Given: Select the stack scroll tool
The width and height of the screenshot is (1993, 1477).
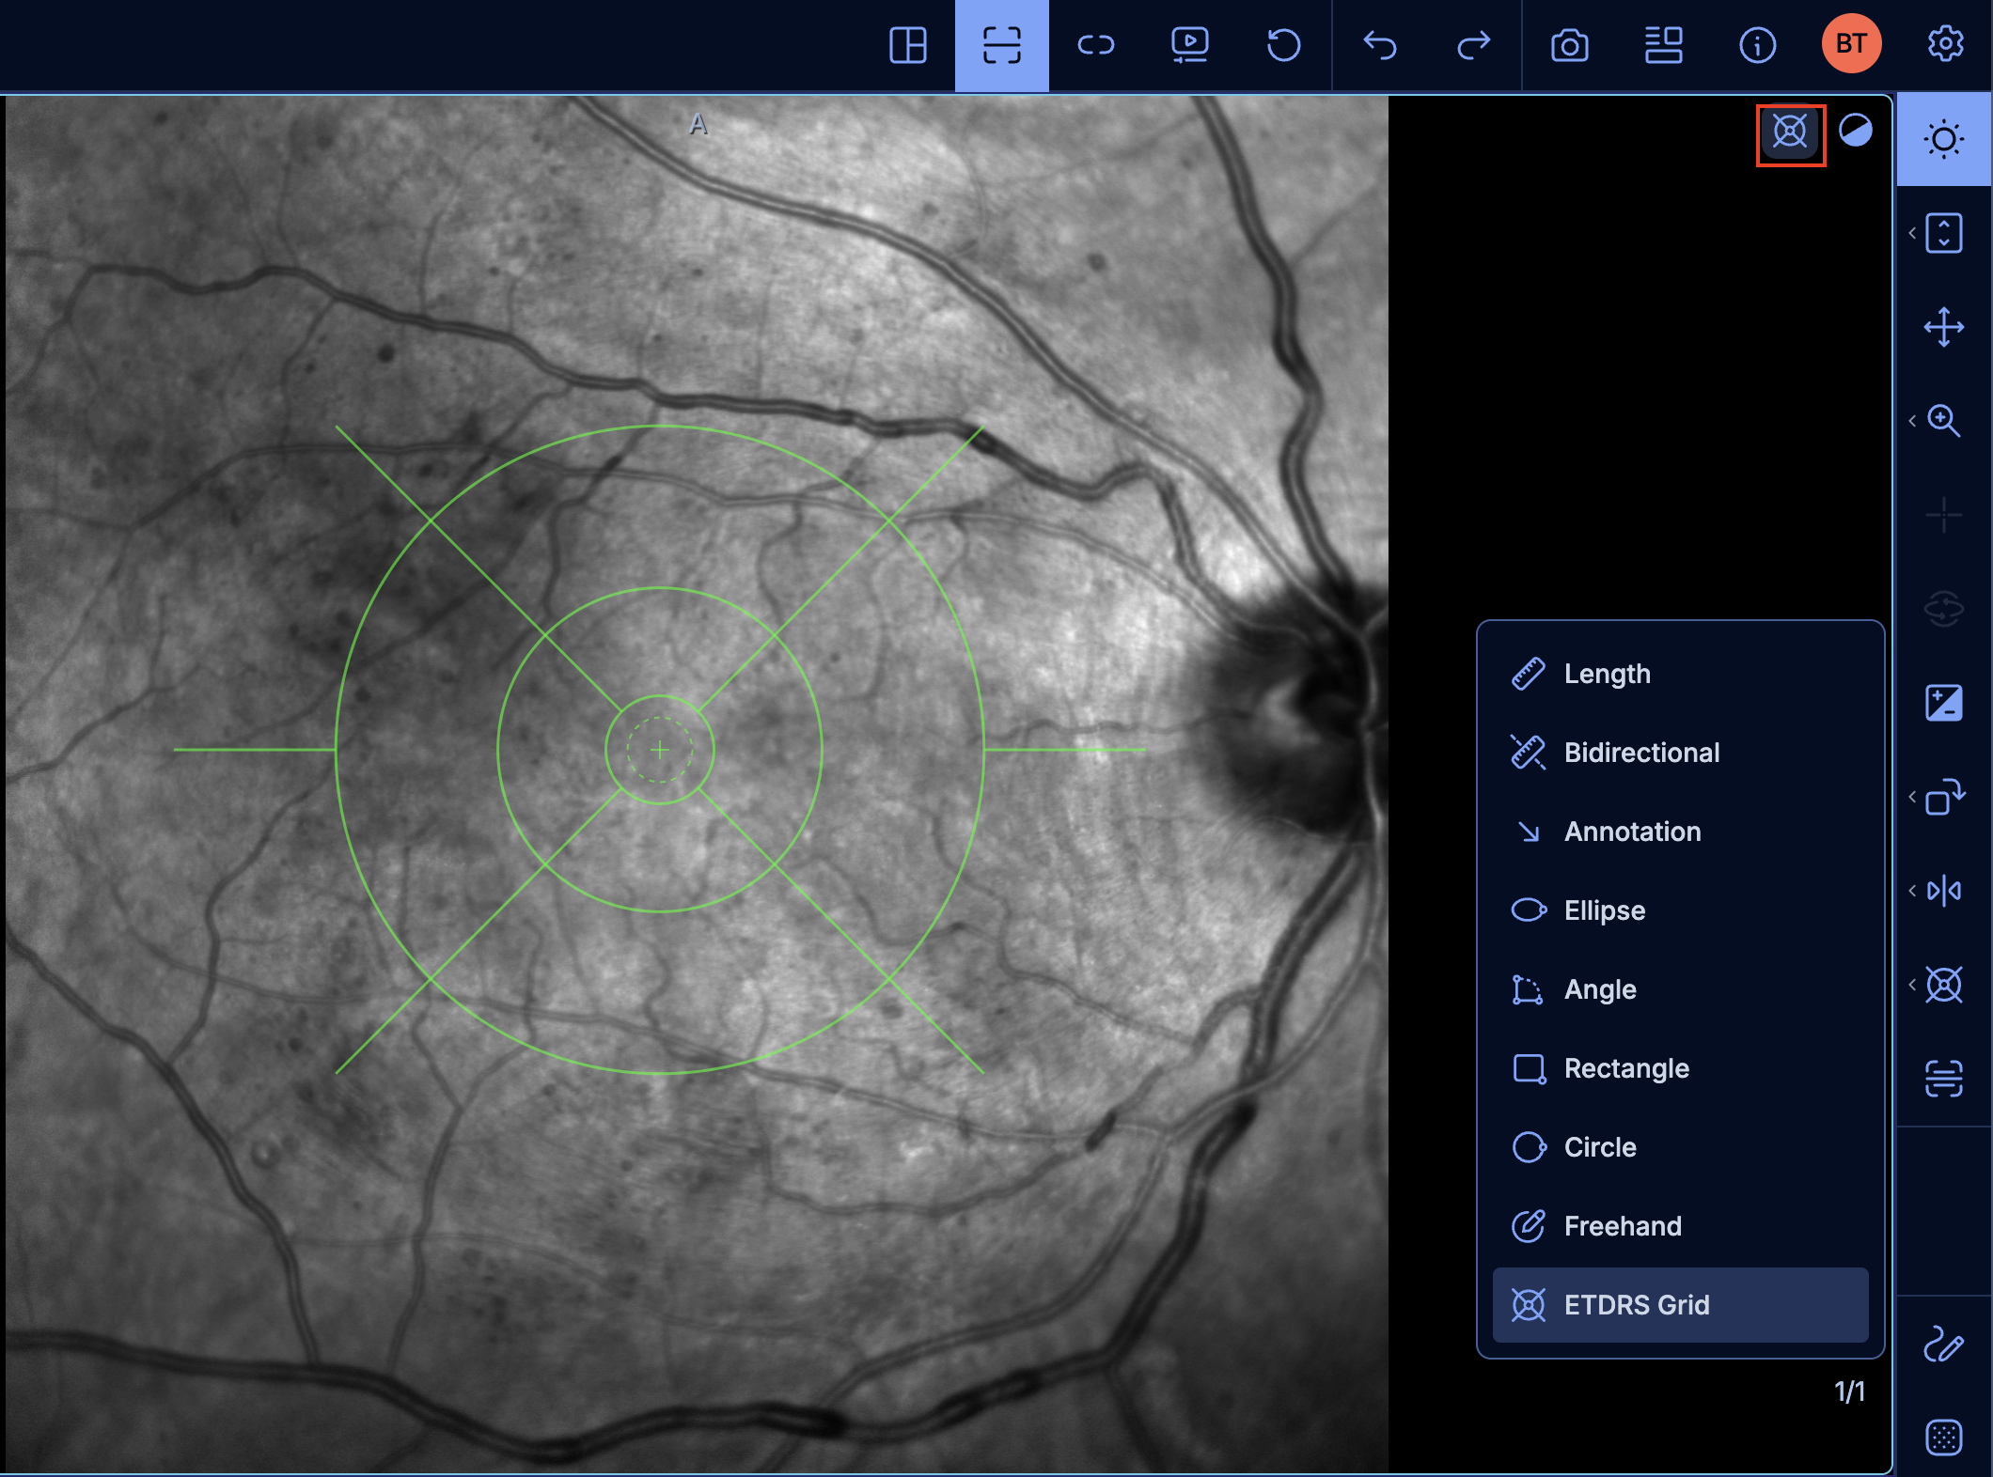Looking at the screenshot, I should pos(1944,233).
